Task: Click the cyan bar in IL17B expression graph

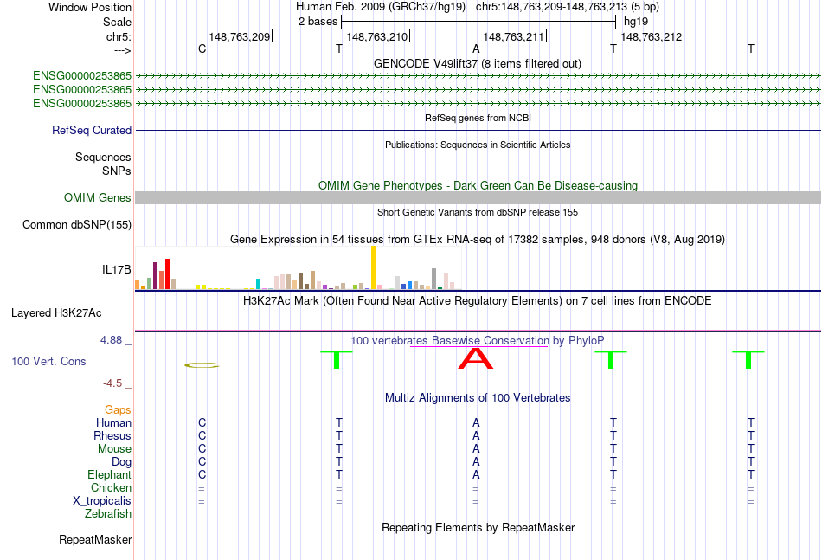Action: (x=258, y=284)
